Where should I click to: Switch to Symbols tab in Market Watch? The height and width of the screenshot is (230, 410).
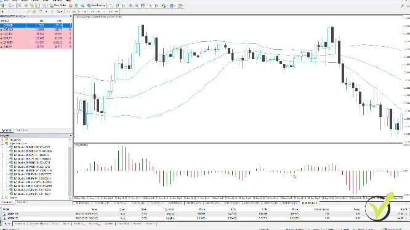click(7, 130)
